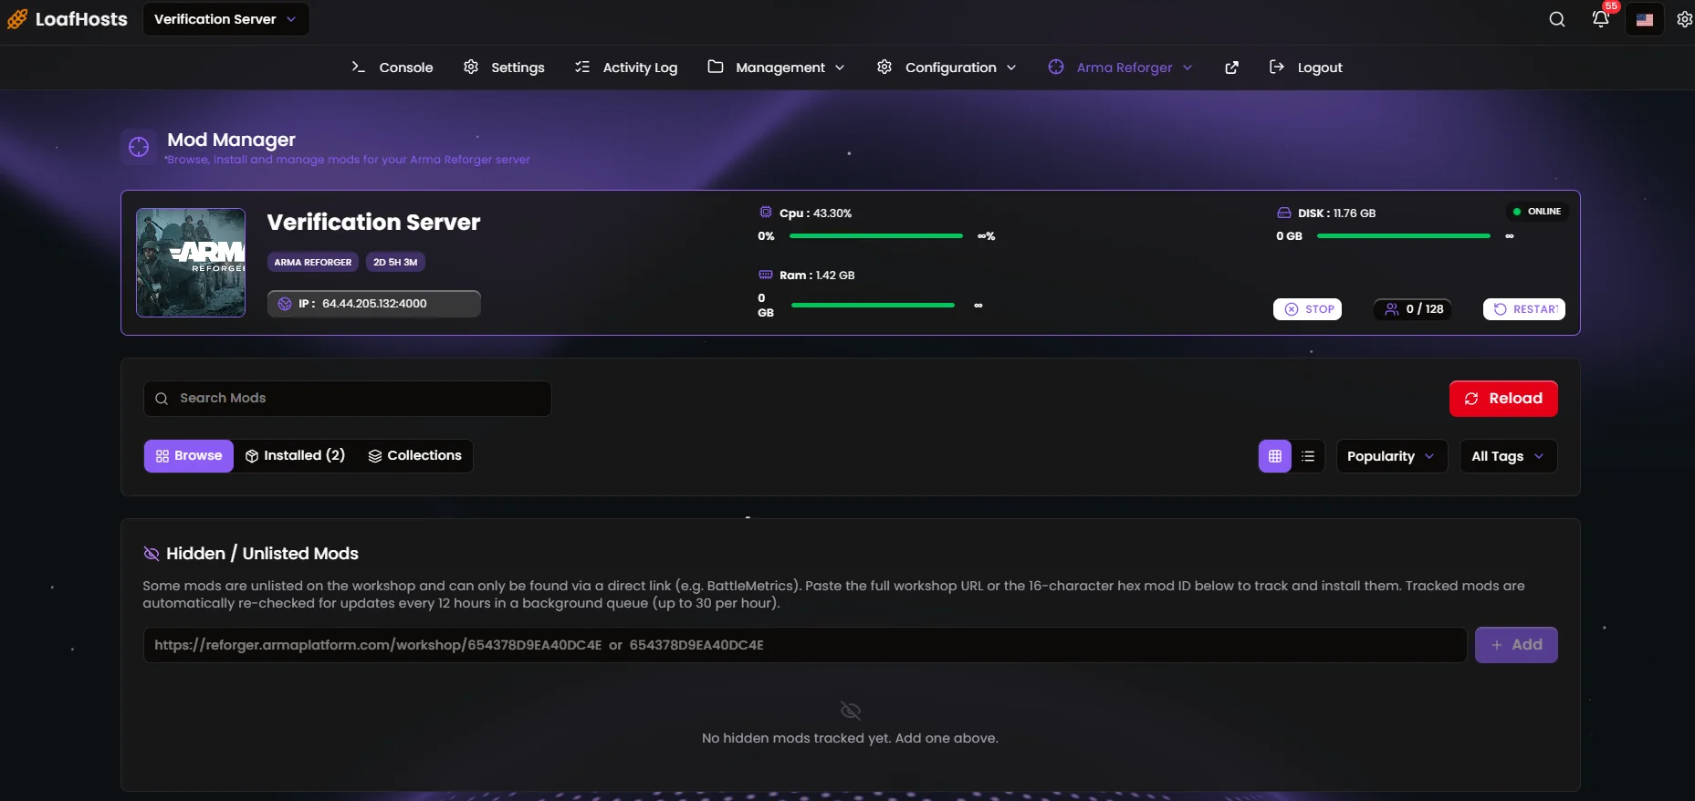Click the 2D 5H 3M uptime badge

395,262
